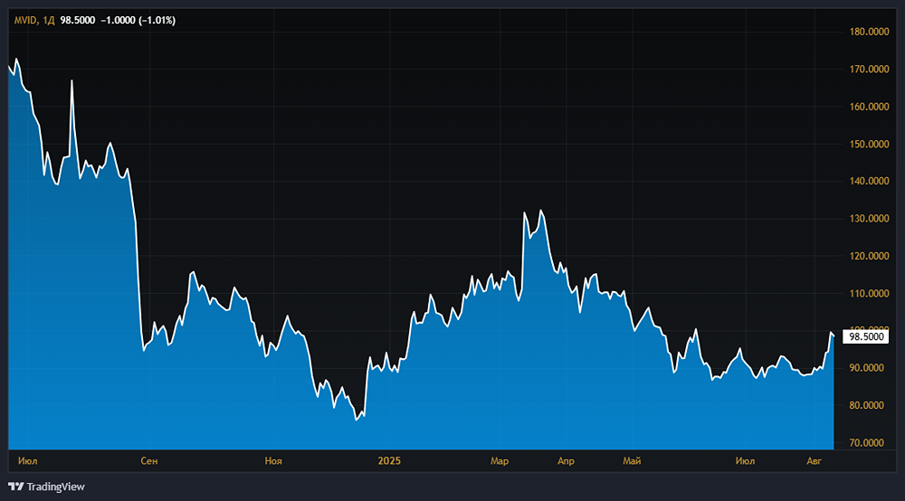The width and height of the screenshot is (905, 501).
Task: Click the Май time axis label
Action: (632, 460)
